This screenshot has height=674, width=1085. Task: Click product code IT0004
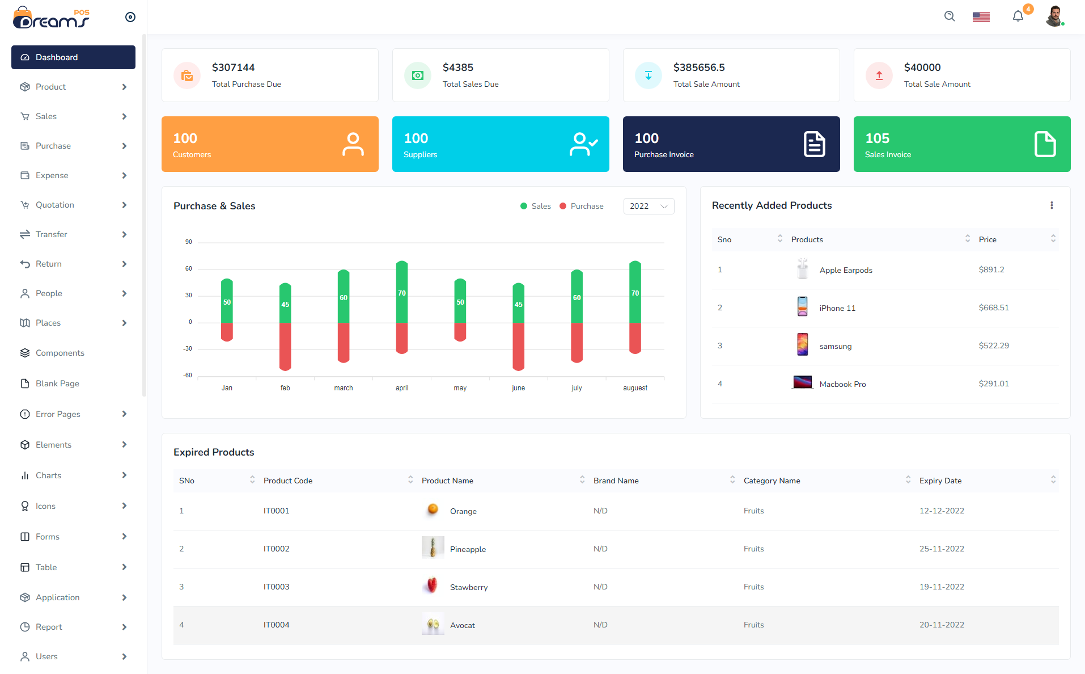point(276,625)
